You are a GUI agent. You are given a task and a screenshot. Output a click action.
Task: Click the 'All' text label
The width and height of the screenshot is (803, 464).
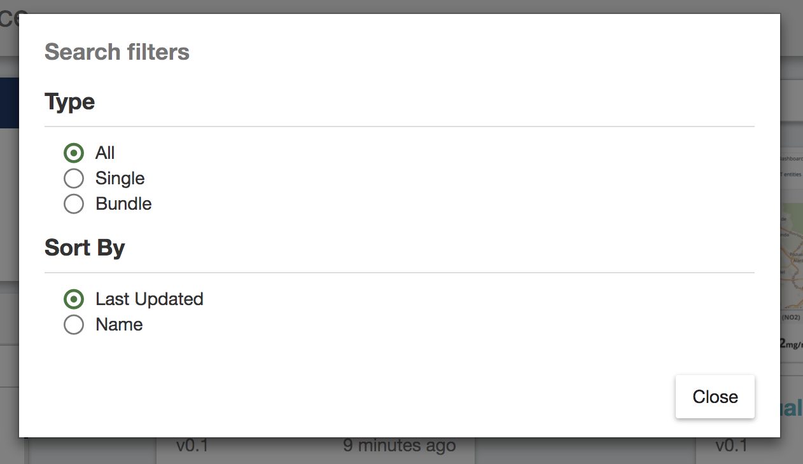click(105, 153)
